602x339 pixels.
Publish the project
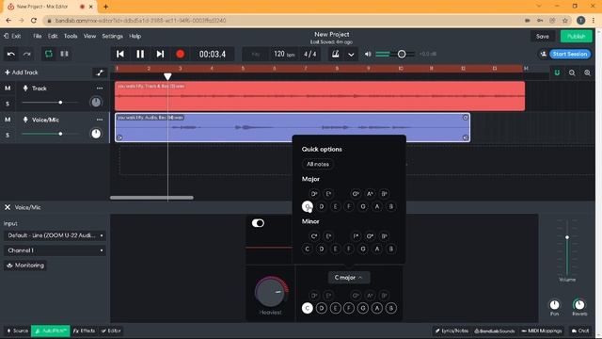[x=577, y=37]
